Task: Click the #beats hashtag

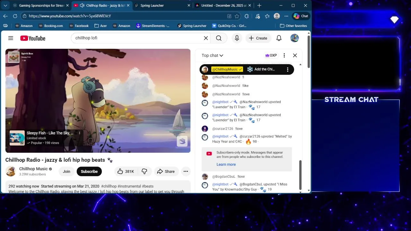Action: (148, 186)
